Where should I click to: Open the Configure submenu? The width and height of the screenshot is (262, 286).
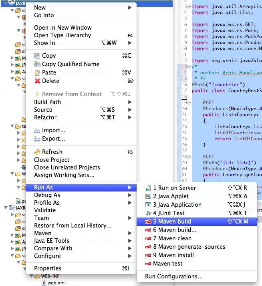point(81,256)
